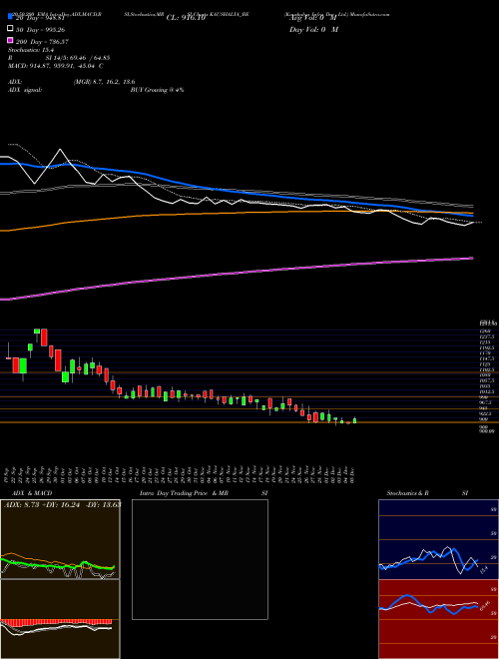Viewport: 499px width, 659px height.
Task: Click the 1260 price axis label
Action: tap(485, 331)
